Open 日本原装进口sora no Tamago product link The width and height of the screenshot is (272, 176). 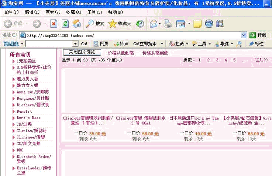click(x=194, y=121)
